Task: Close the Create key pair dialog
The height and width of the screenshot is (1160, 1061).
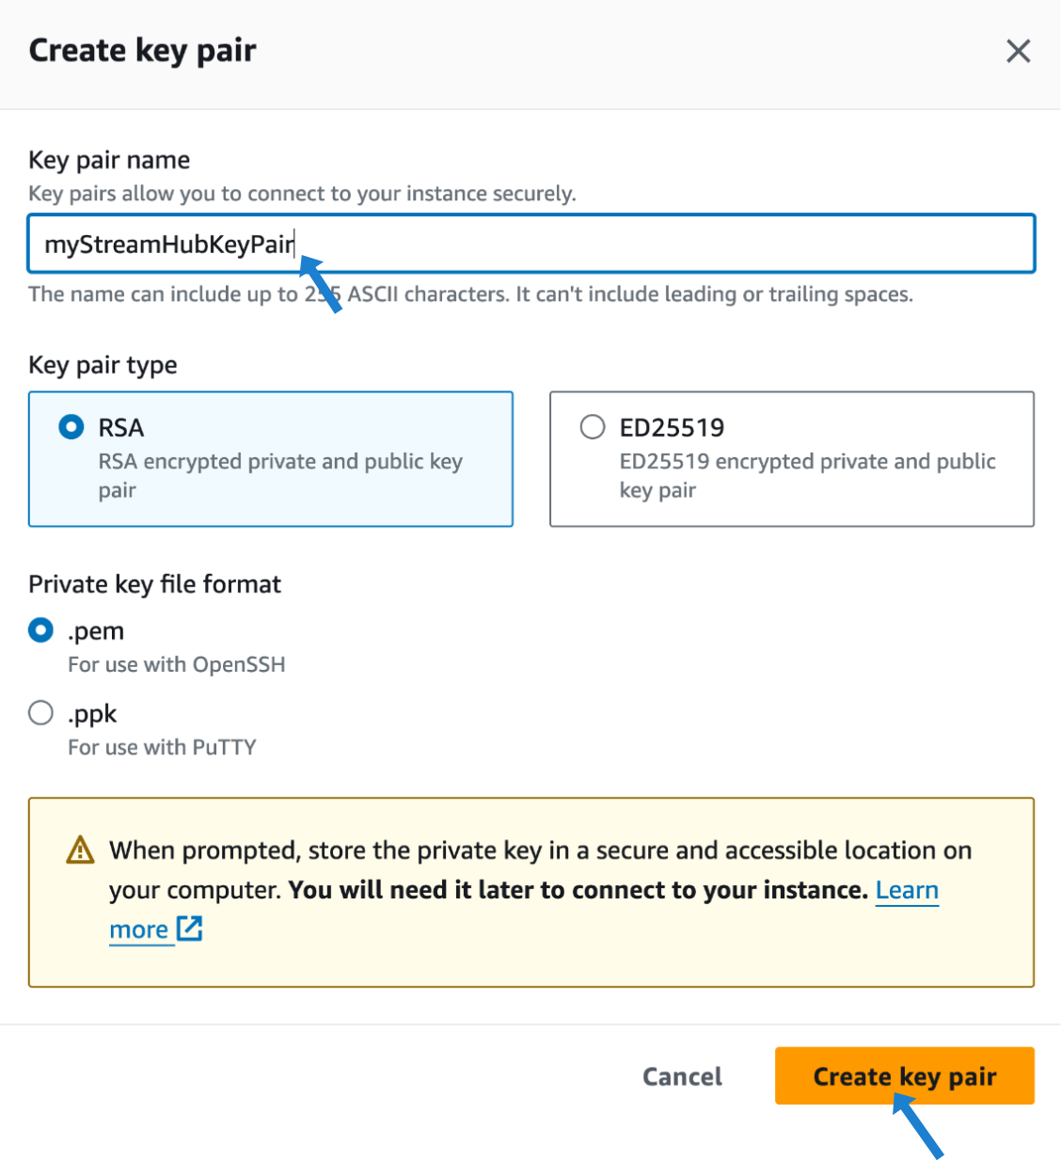Action: [x=1018, y=51]
